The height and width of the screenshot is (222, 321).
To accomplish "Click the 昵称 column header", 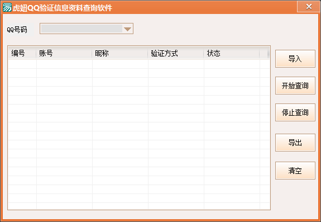I will point(120,53).
